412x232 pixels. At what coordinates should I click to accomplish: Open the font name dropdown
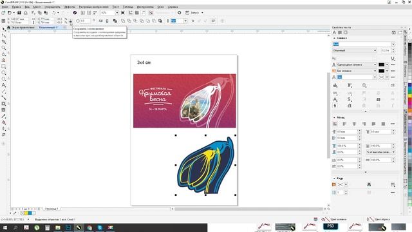click(x=393, y=44)
